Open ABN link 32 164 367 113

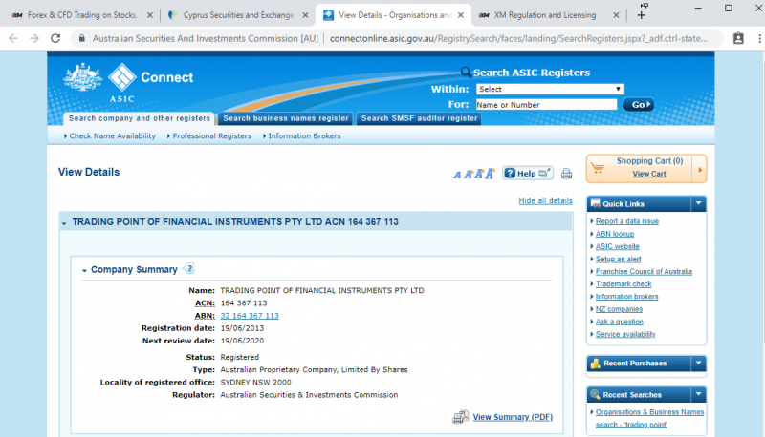(x=250, y=316)
